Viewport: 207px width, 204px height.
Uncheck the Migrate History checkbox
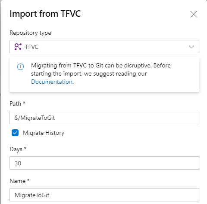click(15, 133)
